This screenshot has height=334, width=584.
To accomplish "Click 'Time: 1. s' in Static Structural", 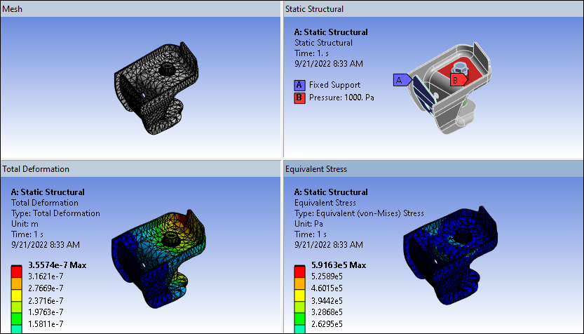I will (x=312, y=53).
